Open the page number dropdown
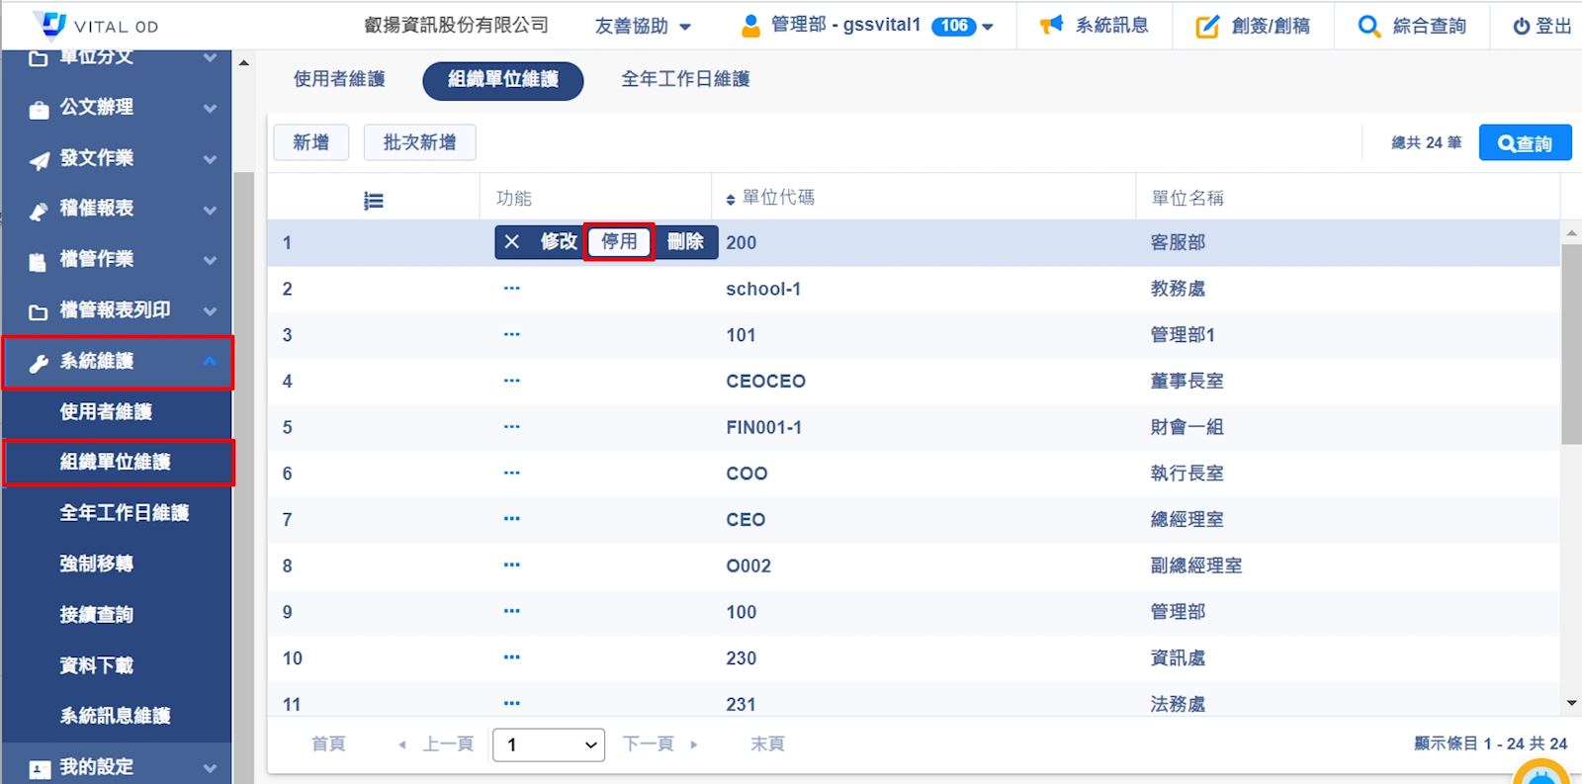 point(549,744)
